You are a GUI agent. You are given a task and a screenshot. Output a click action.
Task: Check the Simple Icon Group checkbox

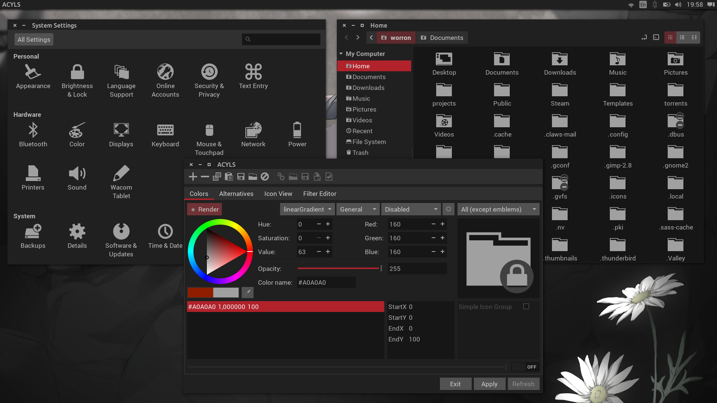coord(526,306)
